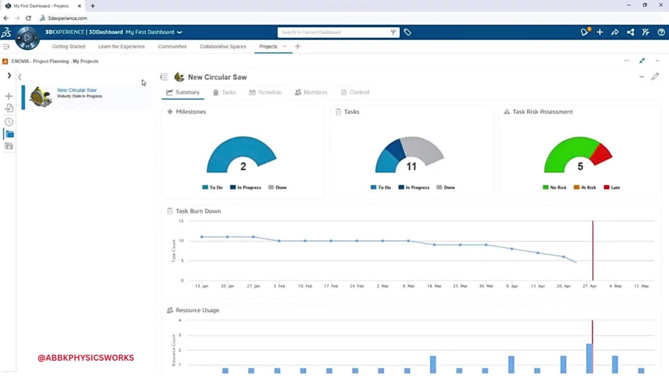This screenshot has height=376, width=669.
Task: Toggle the dashboard side menu icon
Action: (6, 47)
